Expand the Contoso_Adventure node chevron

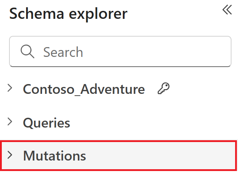[x=10, y=88]
